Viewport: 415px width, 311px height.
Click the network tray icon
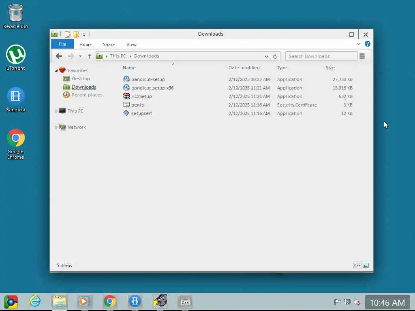[347, 302]
